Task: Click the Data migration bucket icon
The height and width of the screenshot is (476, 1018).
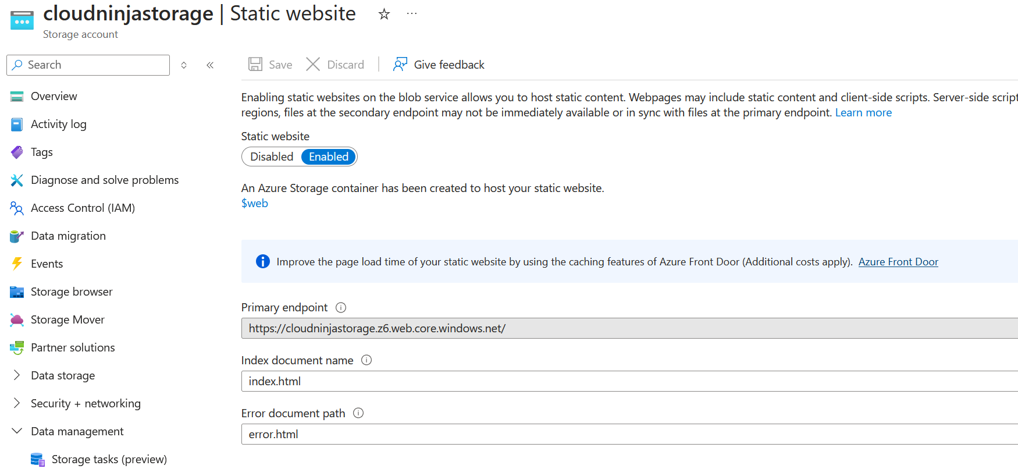Action: tap(17, 236)
